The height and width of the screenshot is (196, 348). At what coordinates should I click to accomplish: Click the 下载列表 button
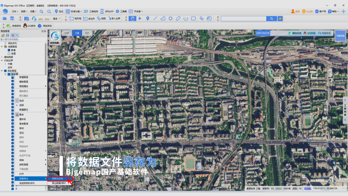tap(340, 36)
